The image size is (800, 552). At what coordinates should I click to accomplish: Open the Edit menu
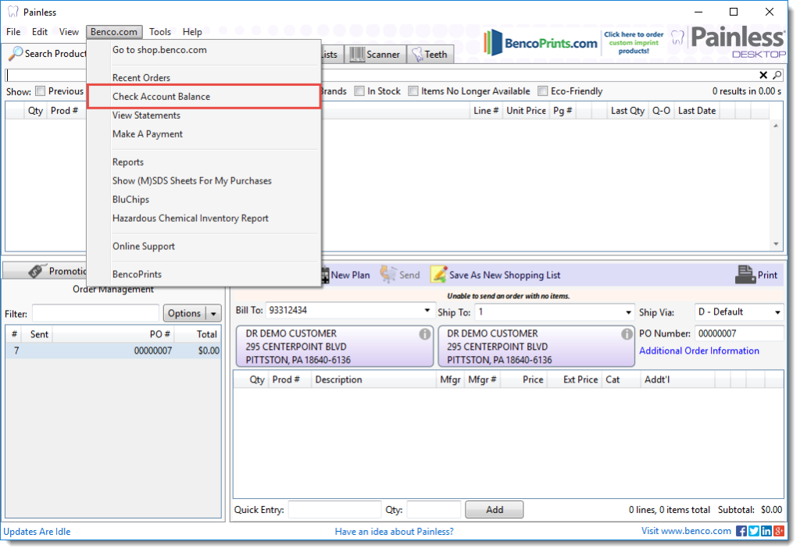40,31
